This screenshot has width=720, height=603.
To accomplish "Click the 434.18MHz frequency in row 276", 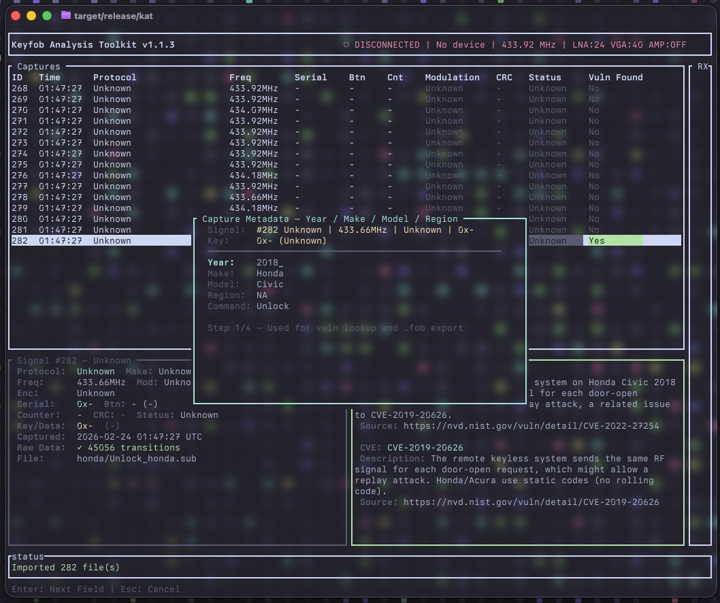I will coord(254,176).
